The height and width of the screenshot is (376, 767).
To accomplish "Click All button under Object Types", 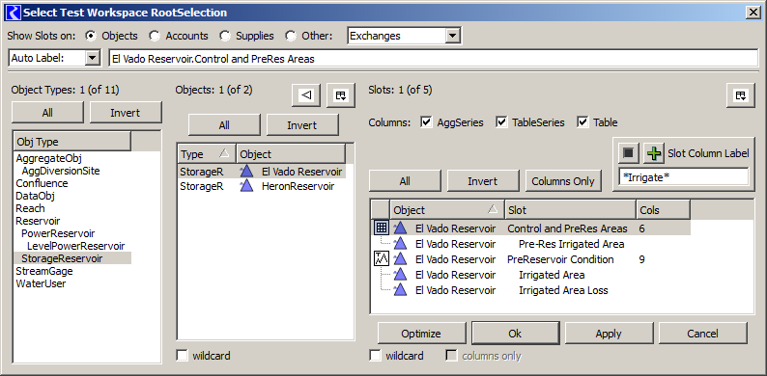I will (x=47, y=113).
